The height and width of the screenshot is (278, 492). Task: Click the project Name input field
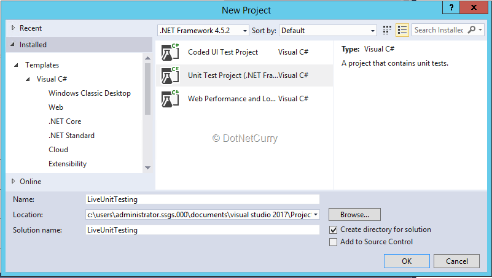[x=202, y=199]
